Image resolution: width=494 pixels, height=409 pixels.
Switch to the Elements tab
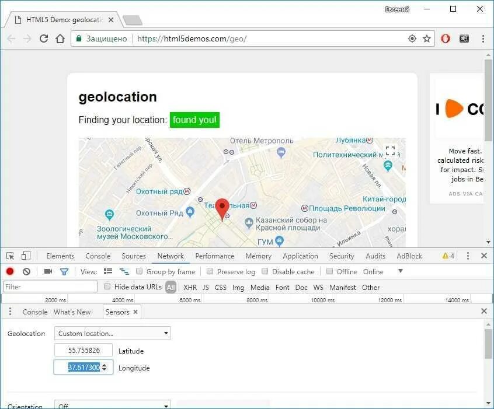click(60, 256)
